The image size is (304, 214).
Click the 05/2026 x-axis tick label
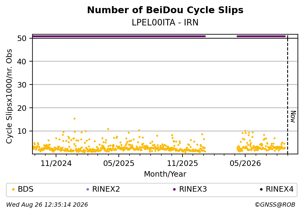click(x=245, y=163)
